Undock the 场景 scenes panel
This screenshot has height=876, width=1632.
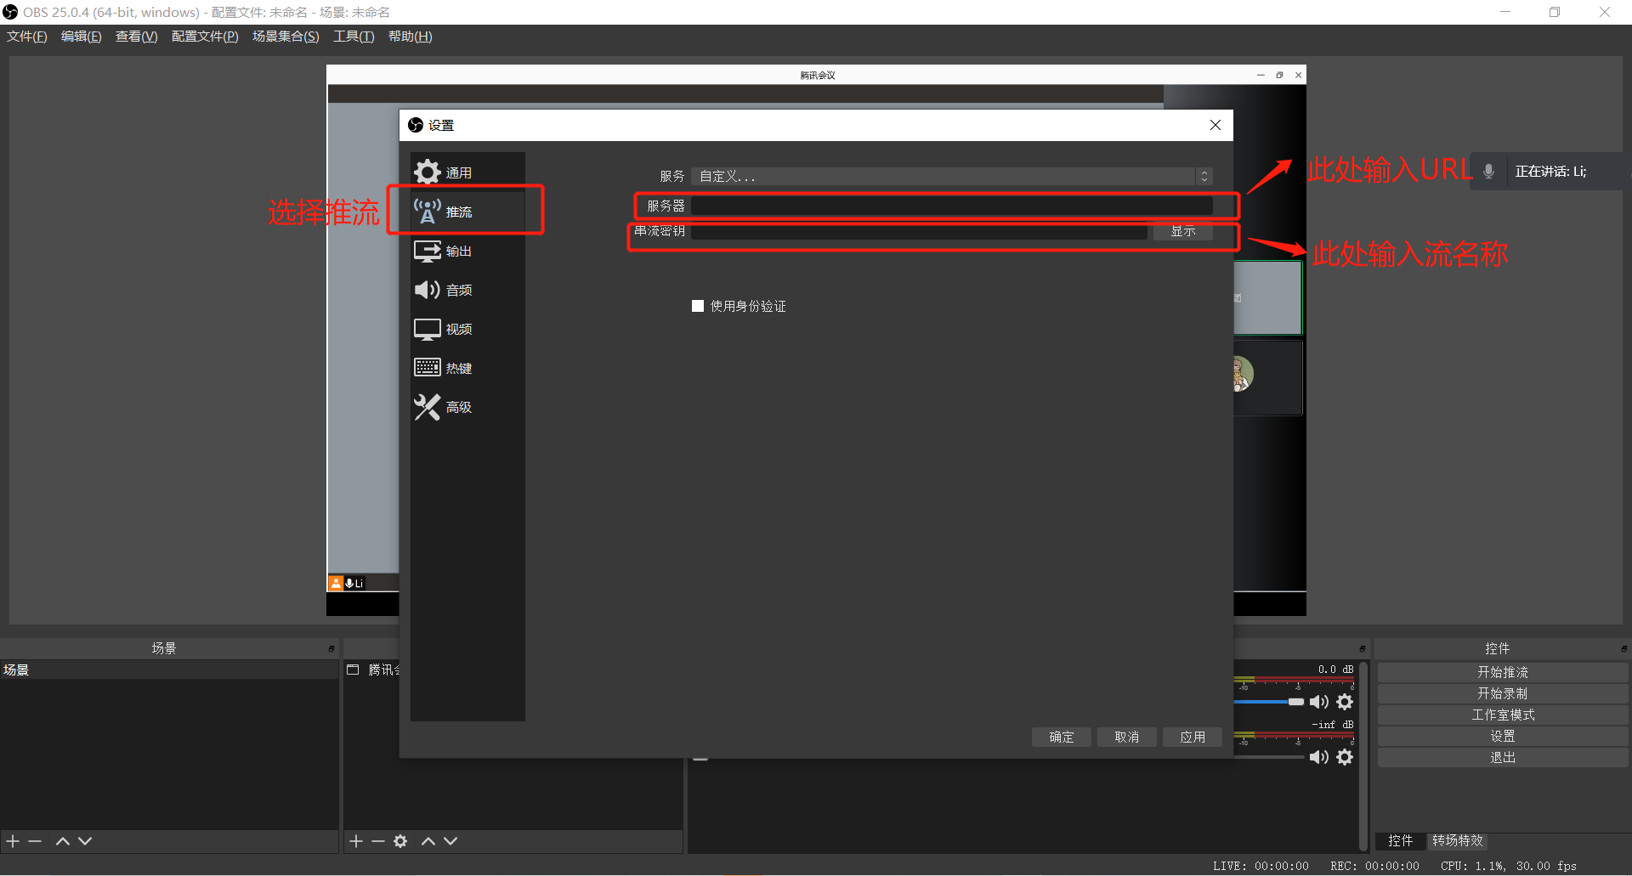click(x=331, y=648)
